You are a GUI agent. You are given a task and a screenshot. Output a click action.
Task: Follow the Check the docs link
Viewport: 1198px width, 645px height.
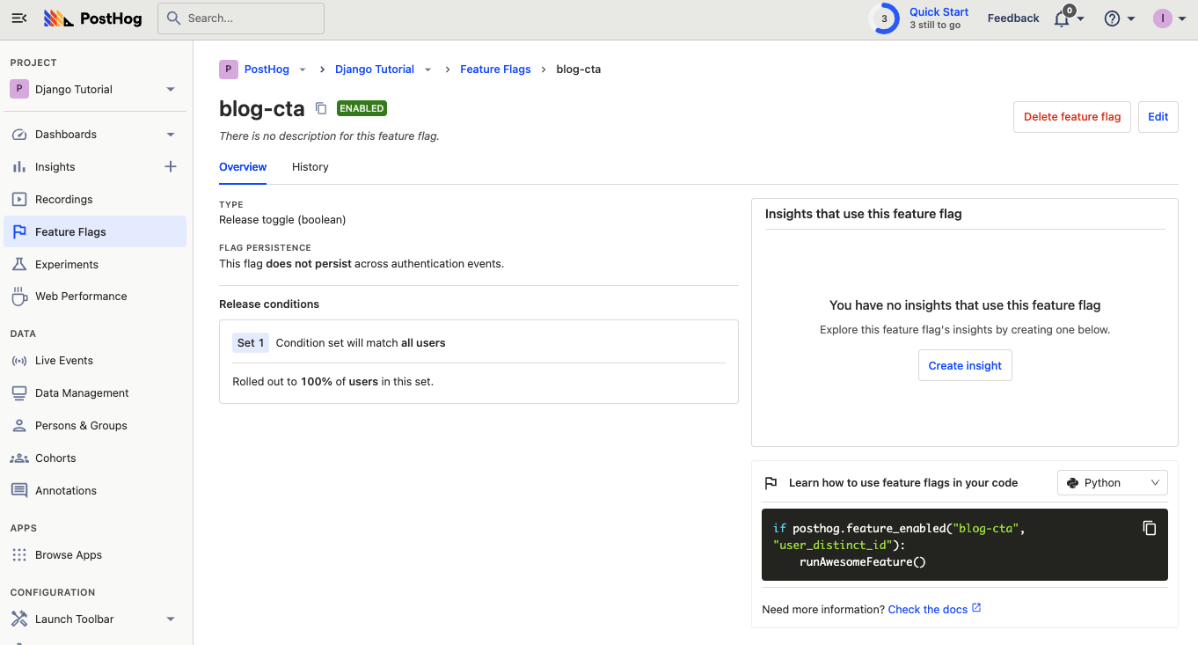[x=928, y=610]
